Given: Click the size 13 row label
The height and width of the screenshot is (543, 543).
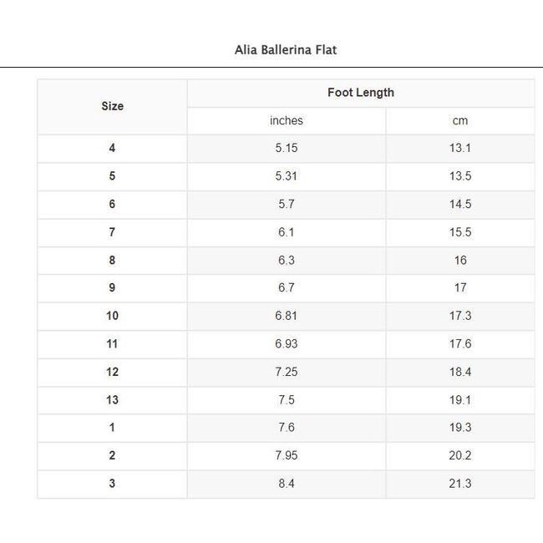Looking at the screenshot, I should pos(112,399).
